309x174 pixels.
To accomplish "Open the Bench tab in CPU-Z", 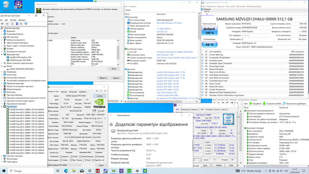I will click(x=217, y=110).
